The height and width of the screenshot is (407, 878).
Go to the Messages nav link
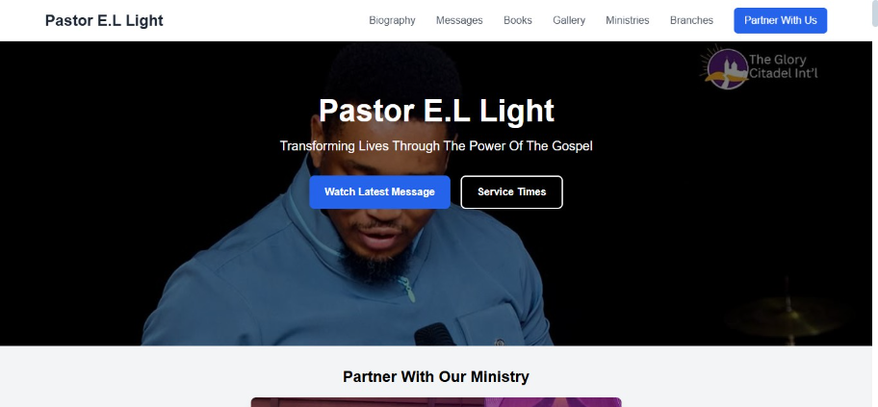click(x=459, y=20)
